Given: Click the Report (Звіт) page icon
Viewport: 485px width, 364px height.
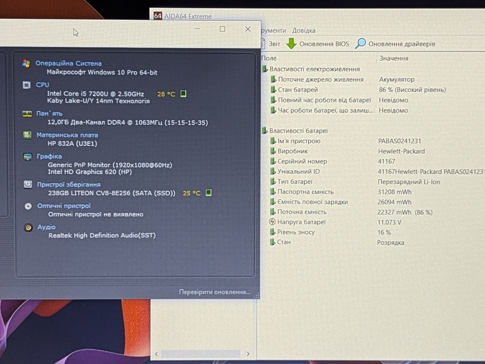Looking at the screenshot, I should click(x=263, y=43).
